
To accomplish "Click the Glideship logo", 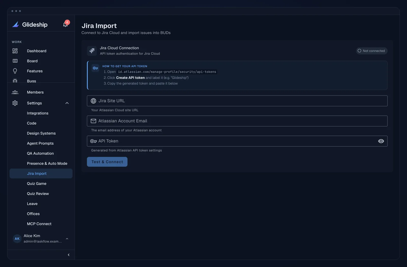I will click(x=30, y=25).
